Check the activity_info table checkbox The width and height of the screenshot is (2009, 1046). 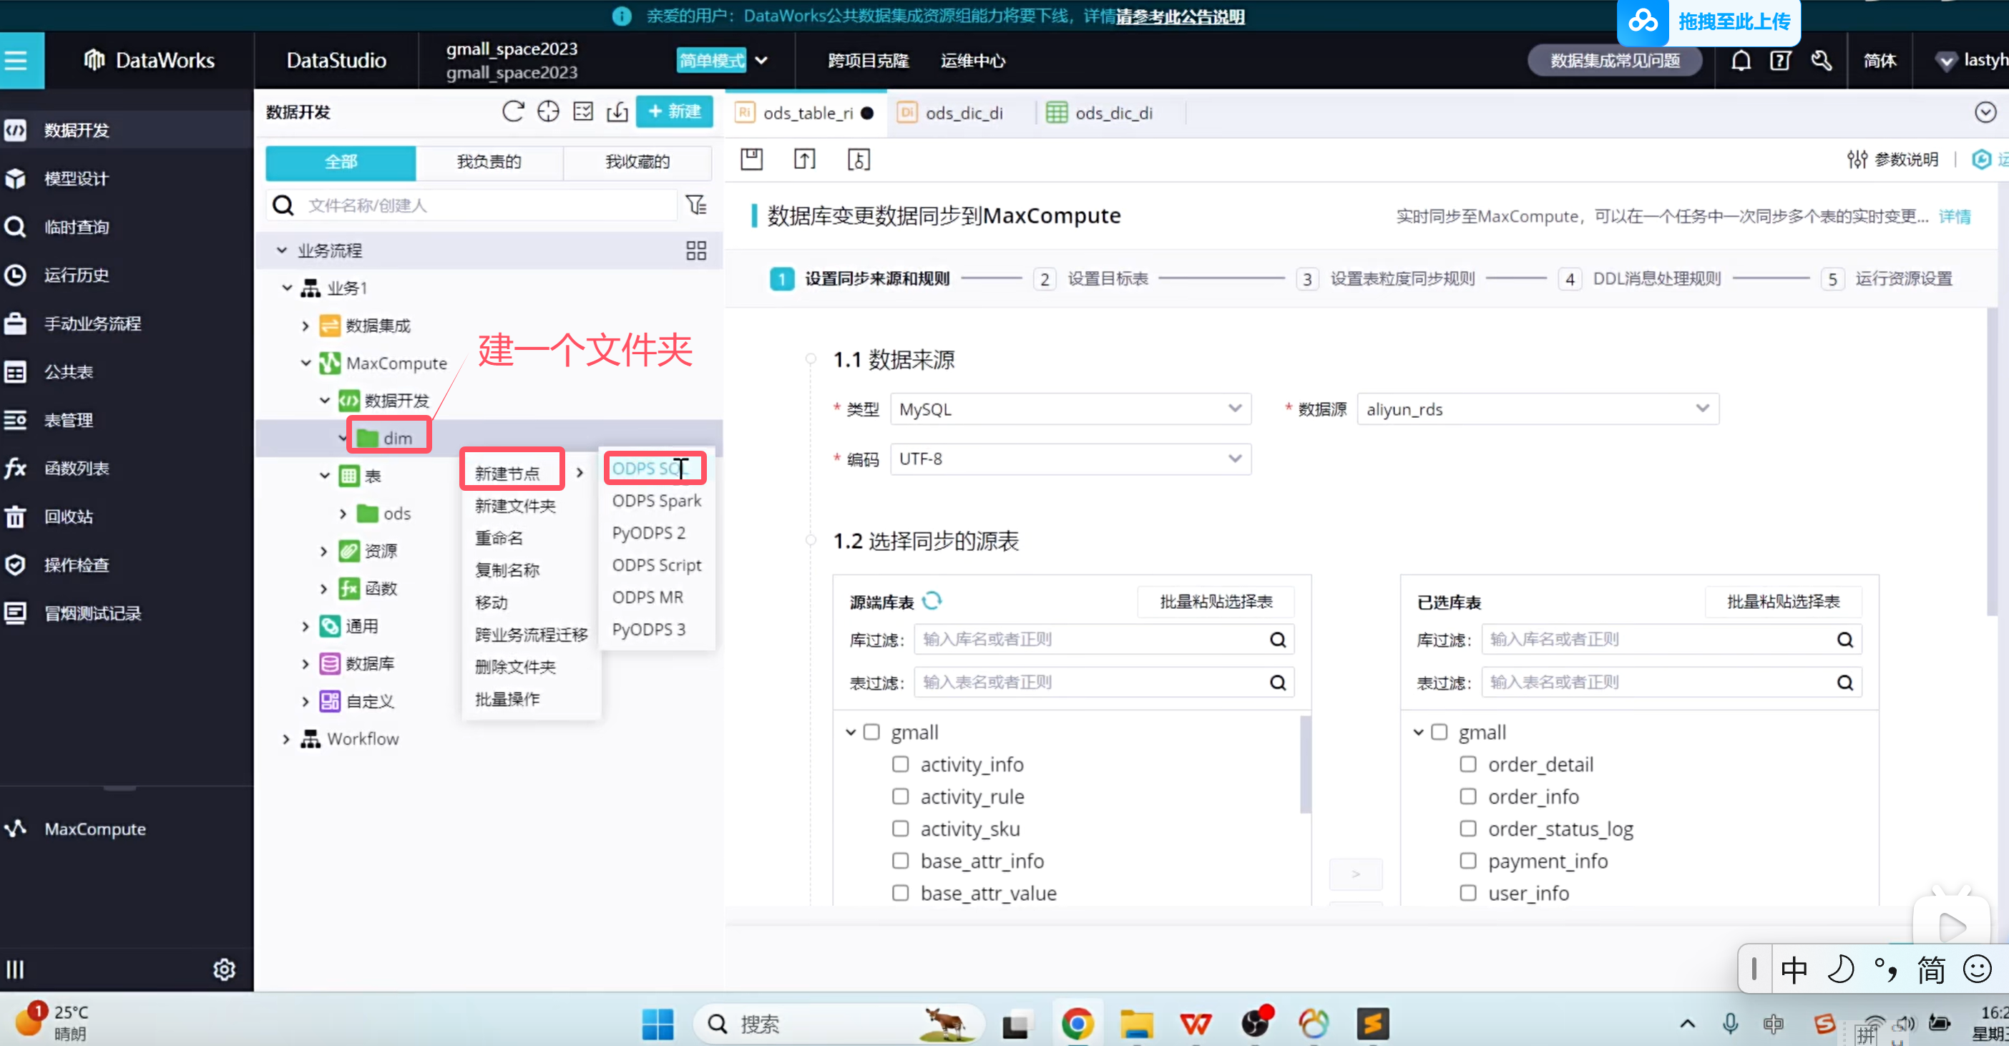[x=900, y=763]
